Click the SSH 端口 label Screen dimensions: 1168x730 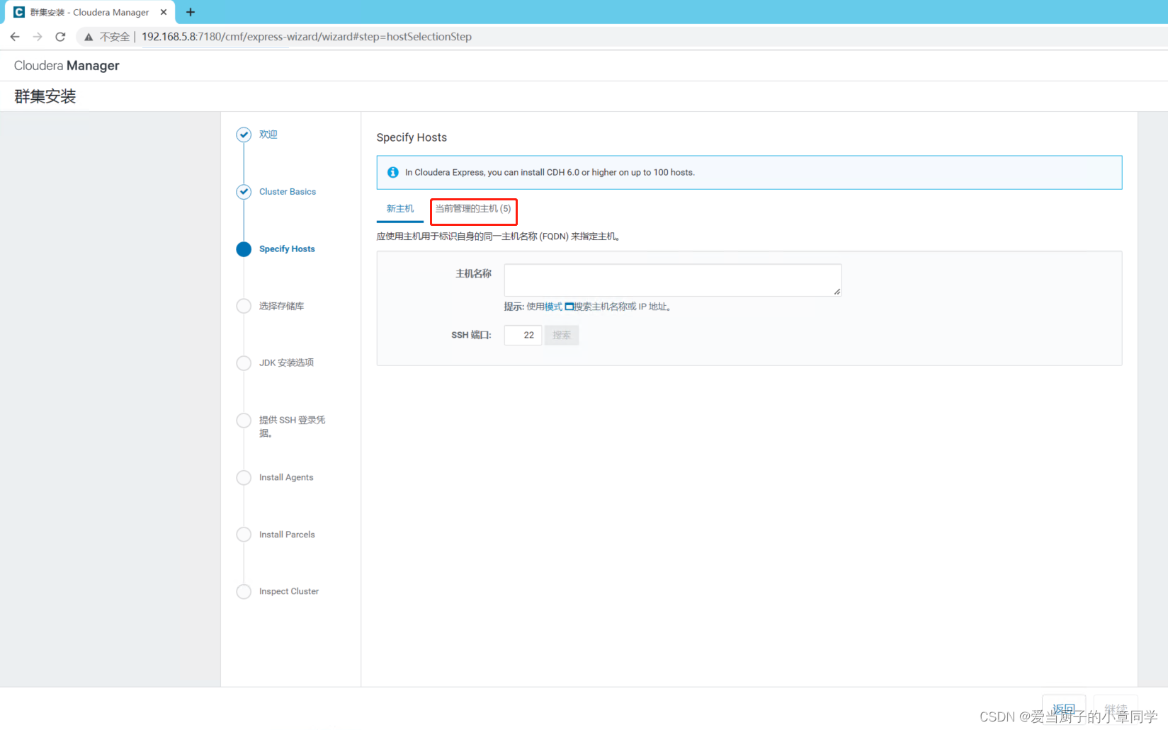point(471,335)
